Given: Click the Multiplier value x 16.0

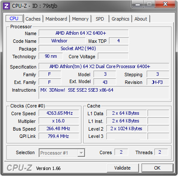Looking at the screenshot, I should 59,121.
